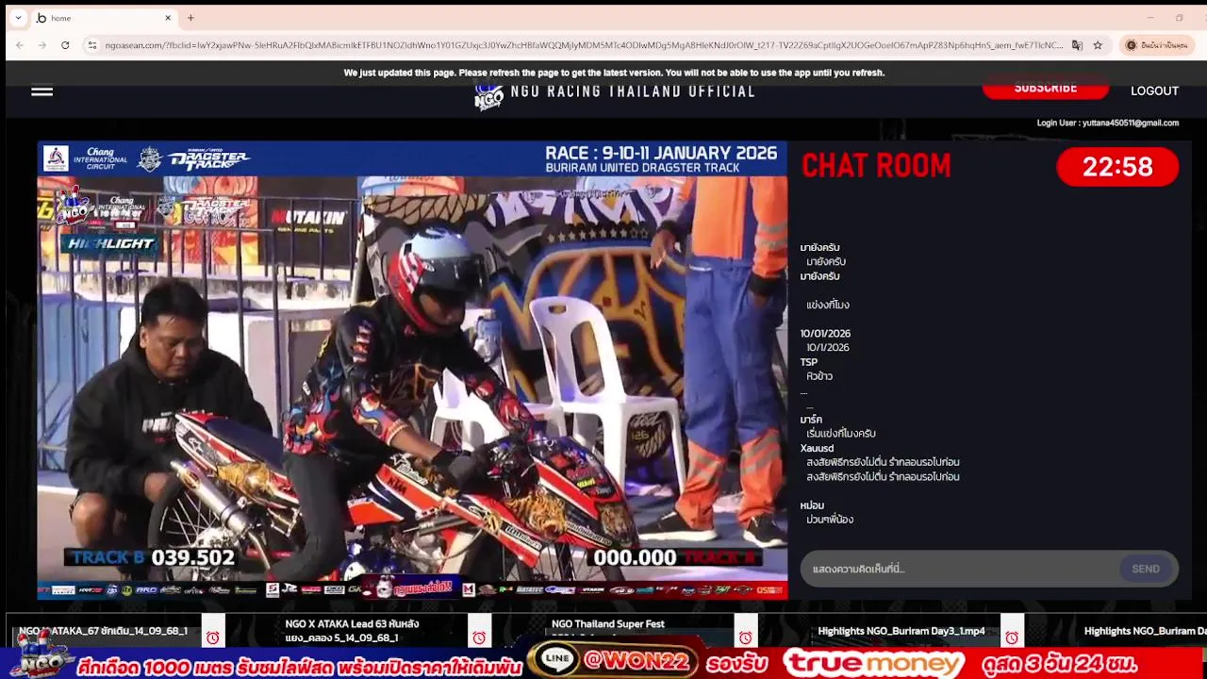Click the NGO Racing Thailand logo
1207x679 pixels.
(488, 95)
